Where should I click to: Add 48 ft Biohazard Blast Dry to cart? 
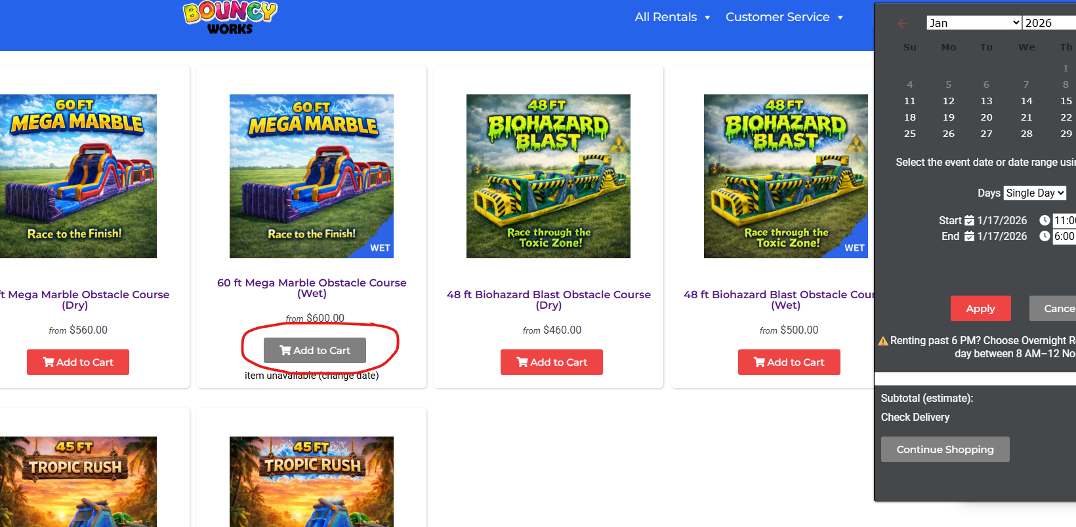coord(552,362)
